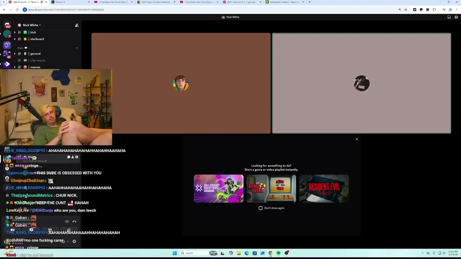
Task: Open the tab search dropdown arrow
Action: 3,2
